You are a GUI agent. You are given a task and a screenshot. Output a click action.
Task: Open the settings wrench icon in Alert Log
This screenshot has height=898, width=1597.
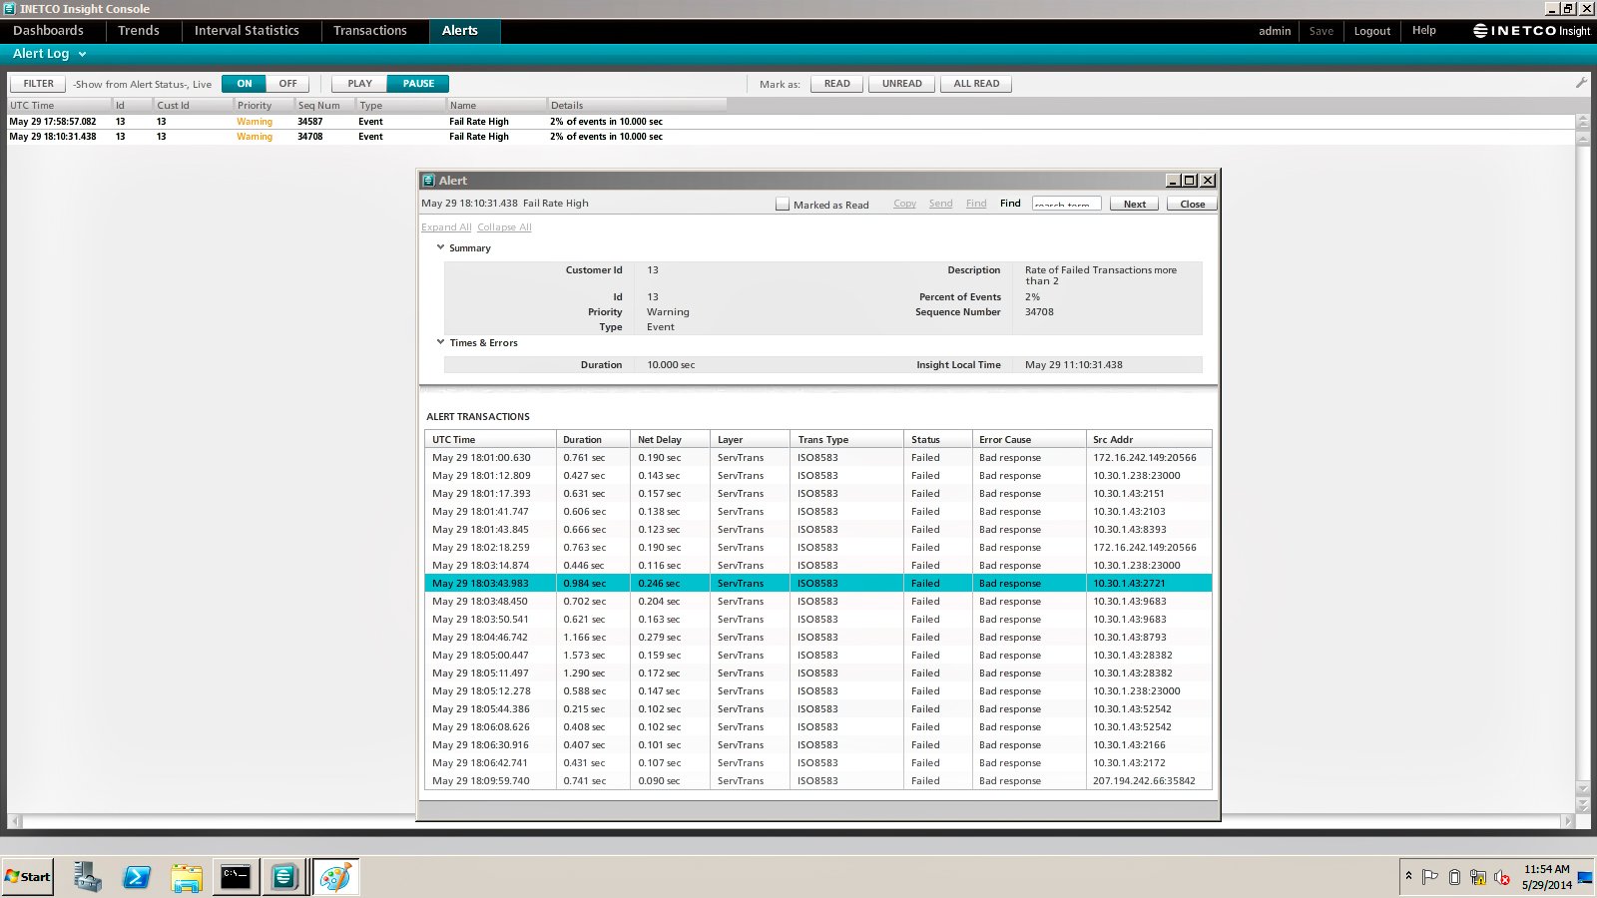point(1581,83)
